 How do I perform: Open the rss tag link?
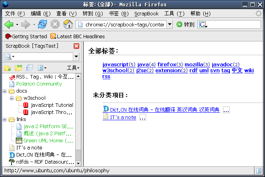pos(106,76)
